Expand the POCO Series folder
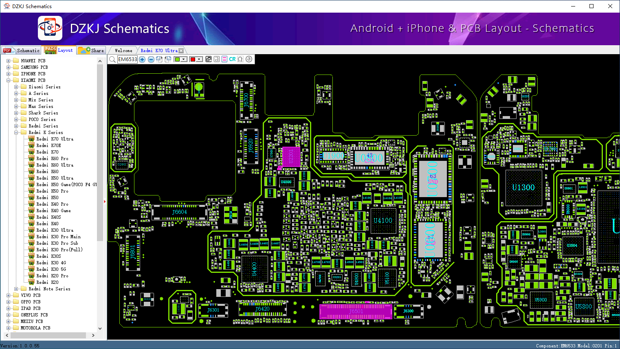This screenshot has height=349, width=620. (x=16, y=119)
